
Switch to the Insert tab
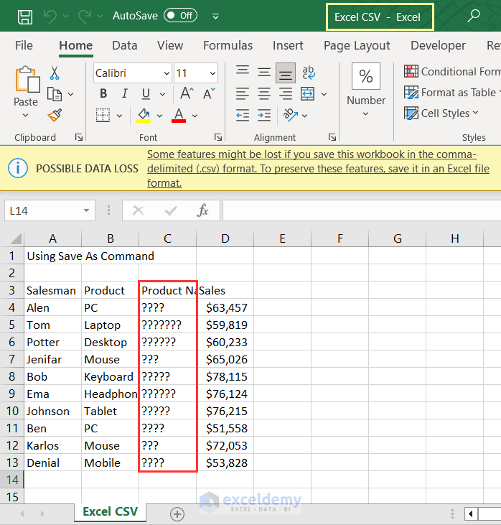coord(288,45)
